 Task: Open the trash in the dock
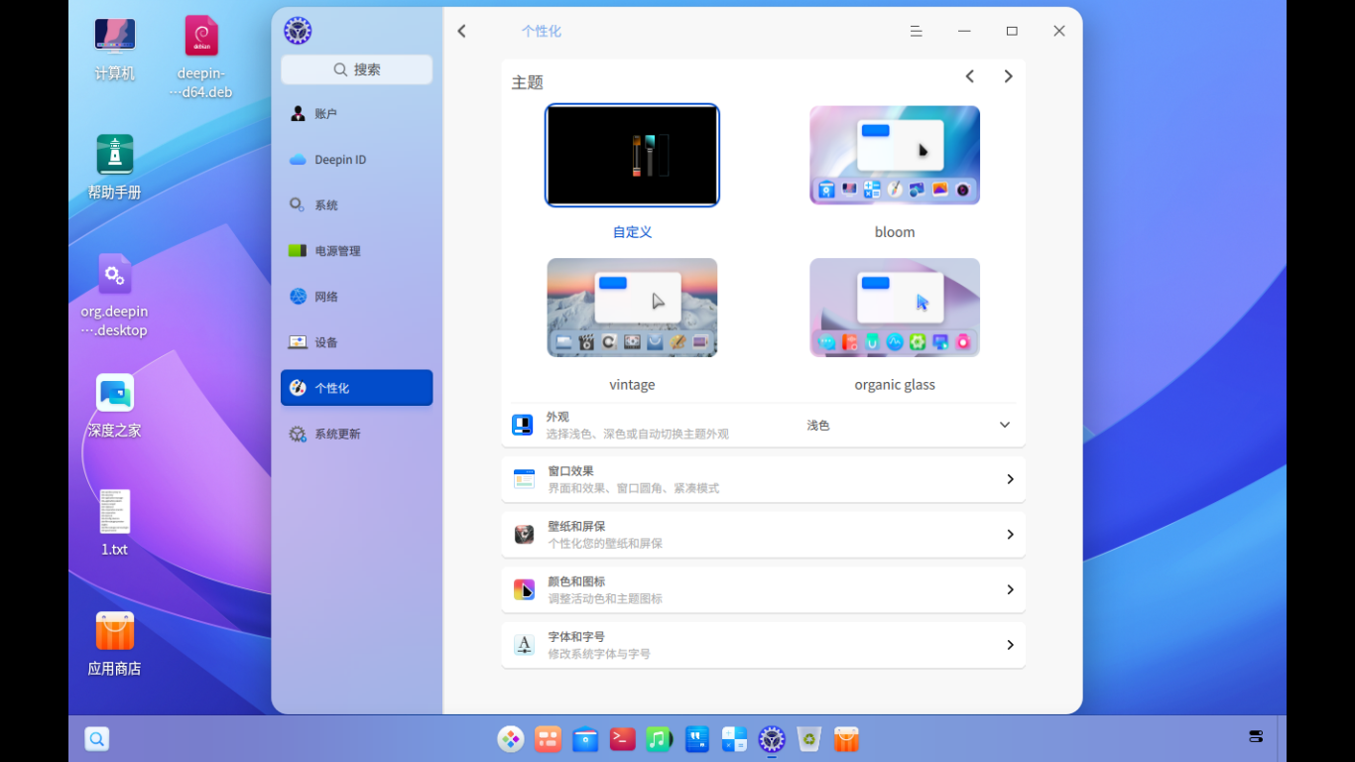coord(809,739)
